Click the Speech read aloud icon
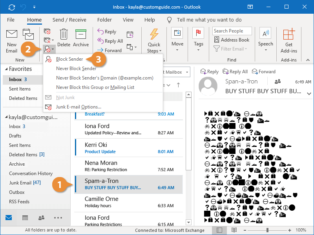The width and height of the screenshot is (314, 235). (x=265, y=33)
